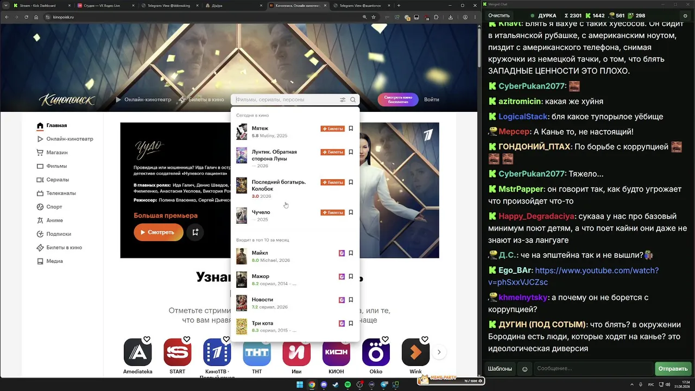
Task: Select the Иви service icon
Action: tap(296, 352)
